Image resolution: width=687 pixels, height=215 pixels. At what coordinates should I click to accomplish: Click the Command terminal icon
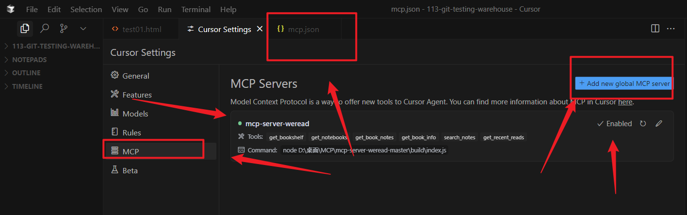tap(241, 150)
